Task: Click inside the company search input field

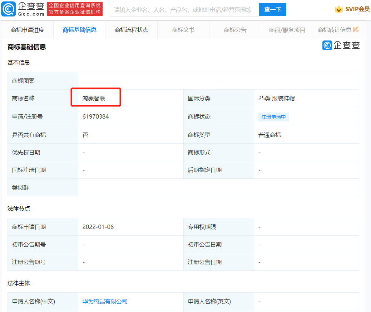Action: point(182,9)
